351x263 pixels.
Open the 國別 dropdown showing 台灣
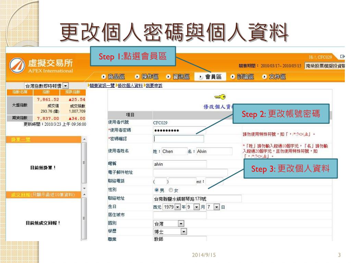click(x=169, y=223)
